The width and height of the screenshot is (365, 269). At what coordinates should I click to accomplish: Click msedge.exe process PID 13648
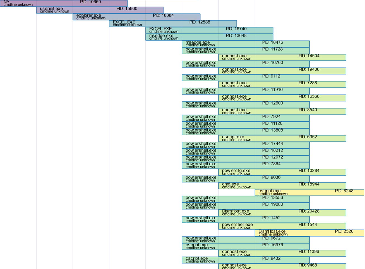click(x=209, y=37)
